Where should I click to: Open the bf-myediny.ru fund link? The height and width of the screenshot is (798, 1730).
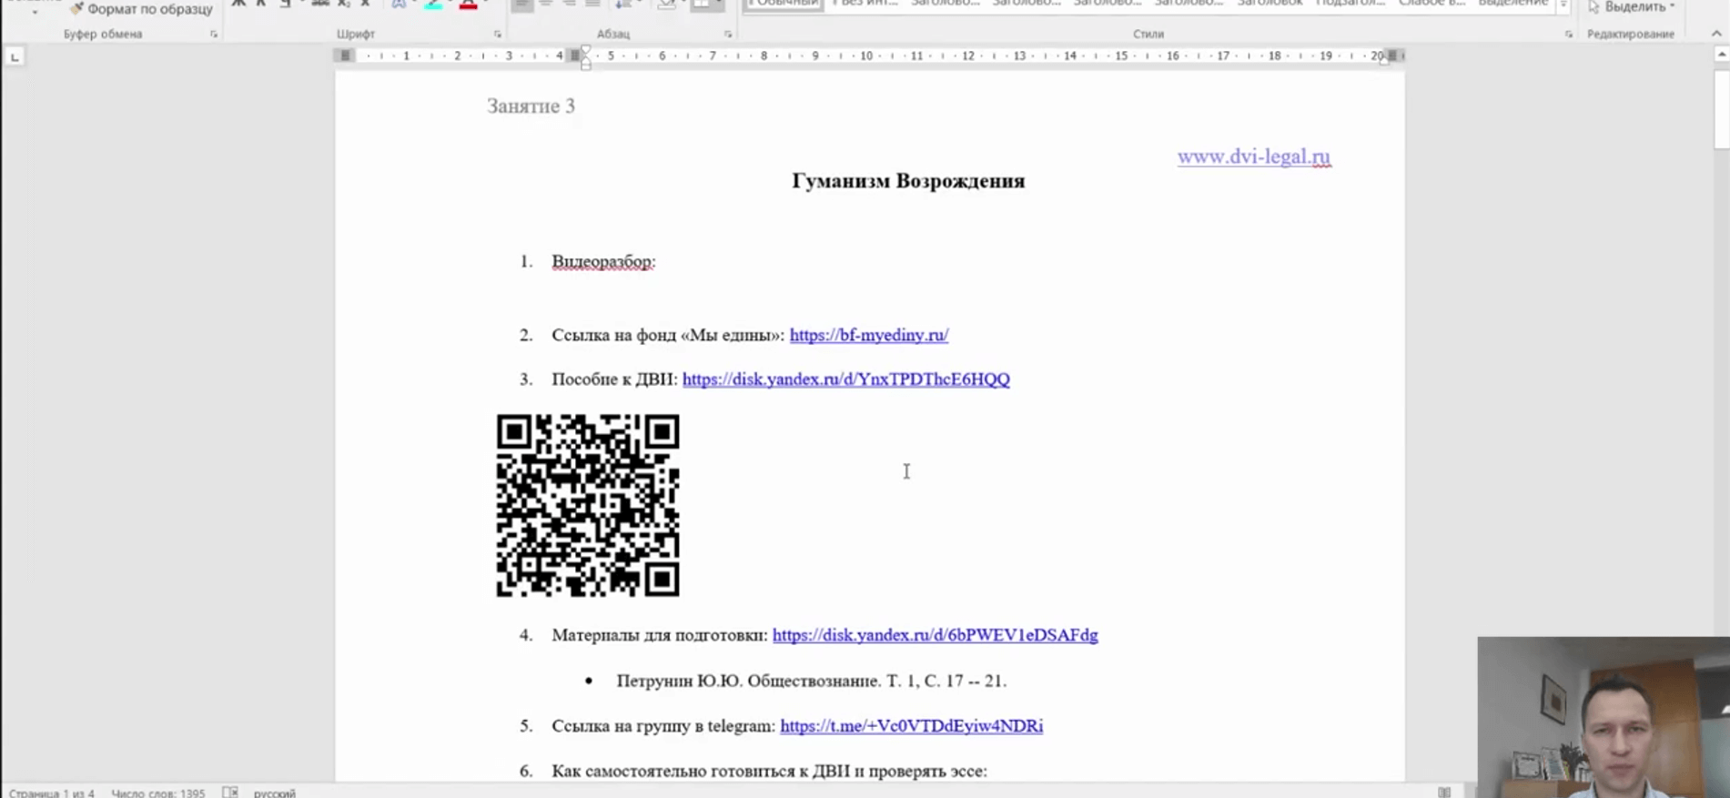point(869,335)
